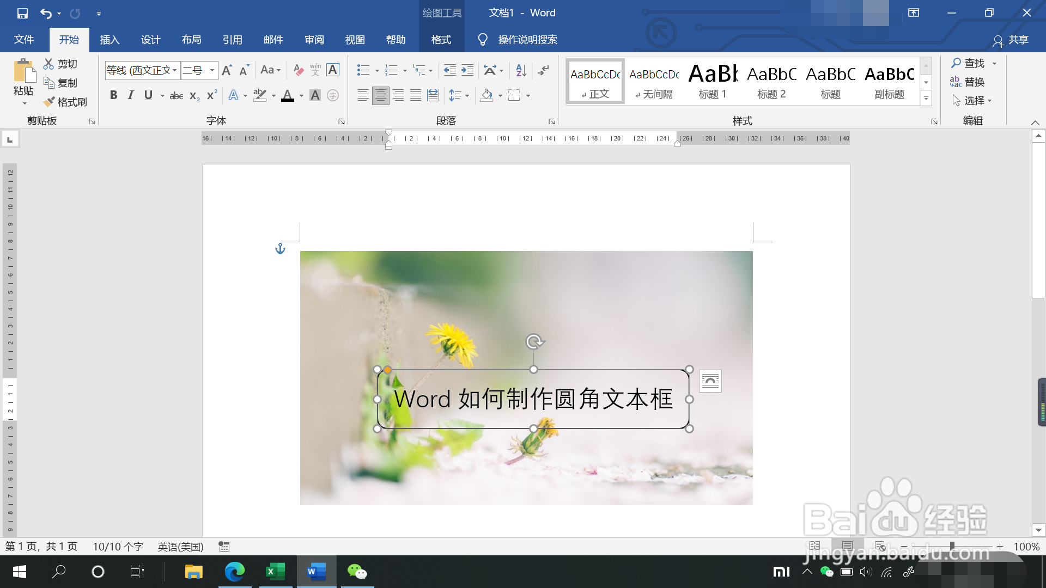The width and height of the screenshot is (1046, 588).
Task: Click the Decrease Indent icon
Action: (450, 70)
